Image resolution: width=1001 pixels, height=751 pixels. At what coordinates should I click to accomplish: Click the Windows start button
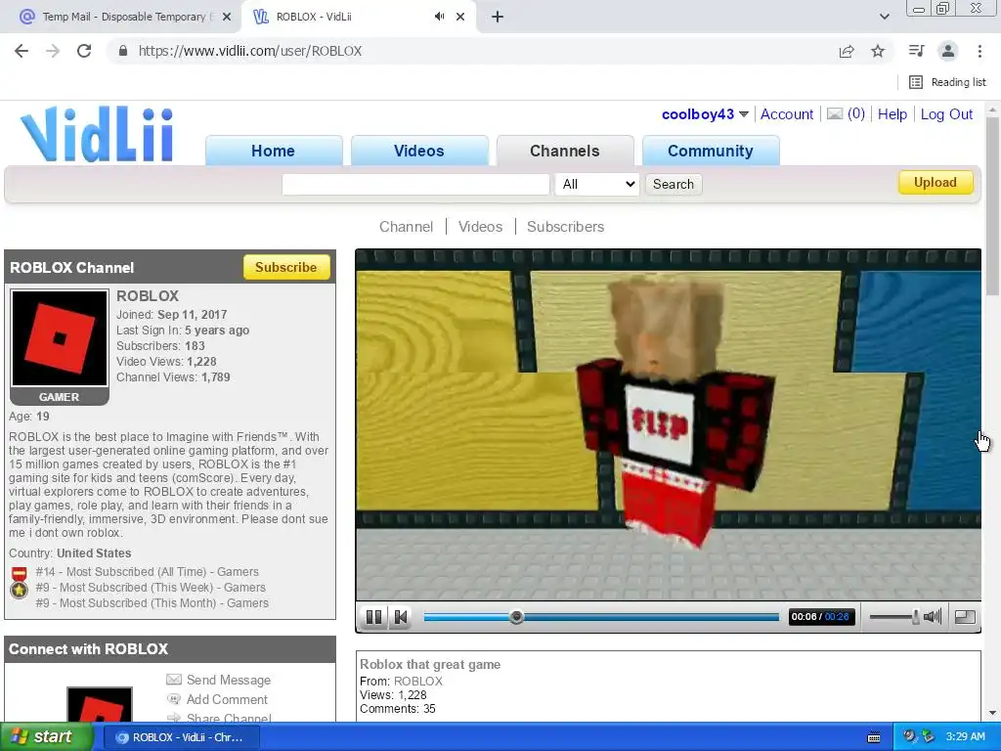coord(46,737)
